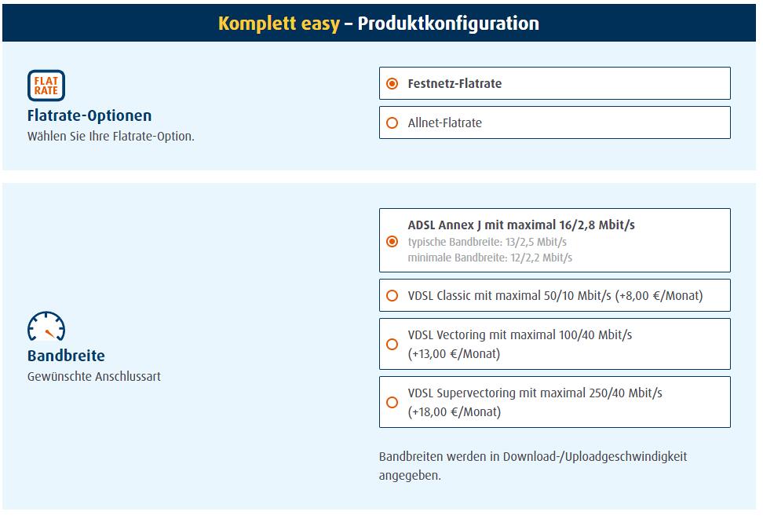Click the yellow "Komplett easy" title text
Viewport: 763px width, 519px height.
pos(279,24)
